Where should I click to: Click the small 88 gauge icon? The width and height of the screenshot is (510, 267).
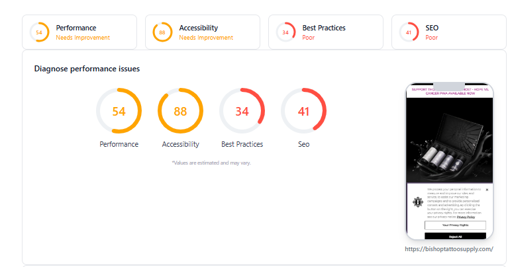162,32
